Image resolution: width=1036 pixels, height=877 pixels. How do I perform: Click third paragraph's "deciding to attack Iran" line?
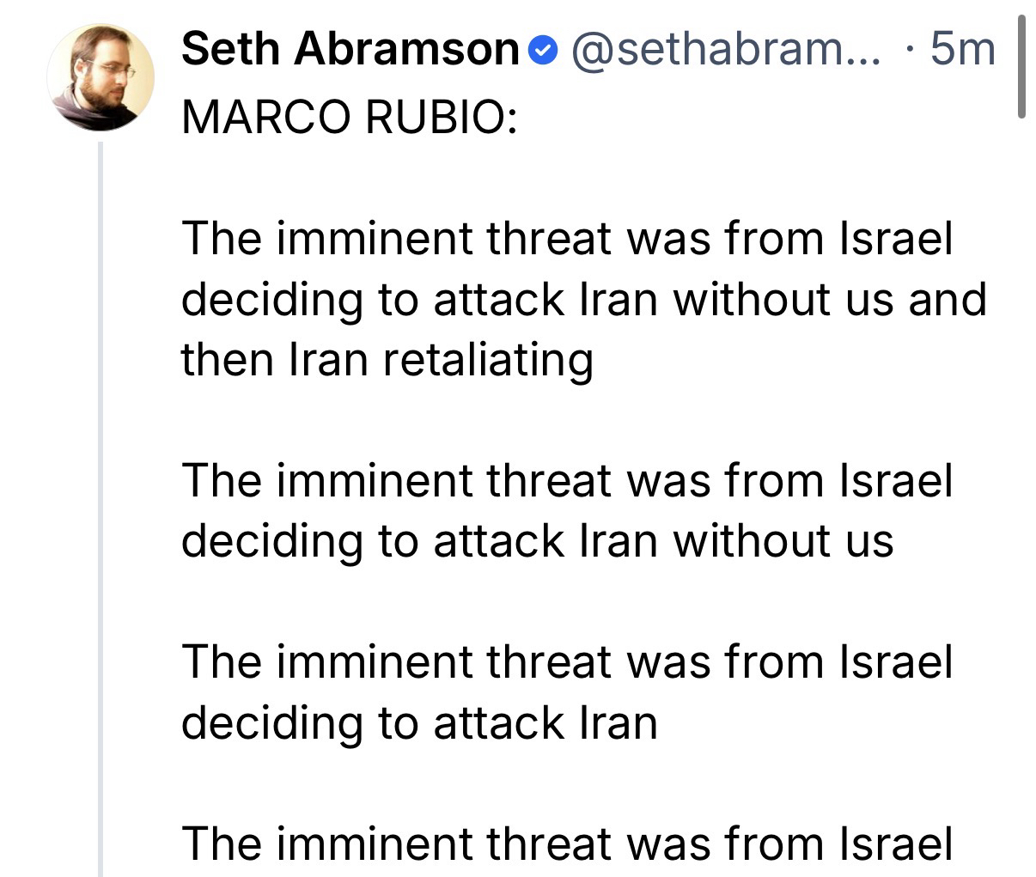(x=419, y=723)
